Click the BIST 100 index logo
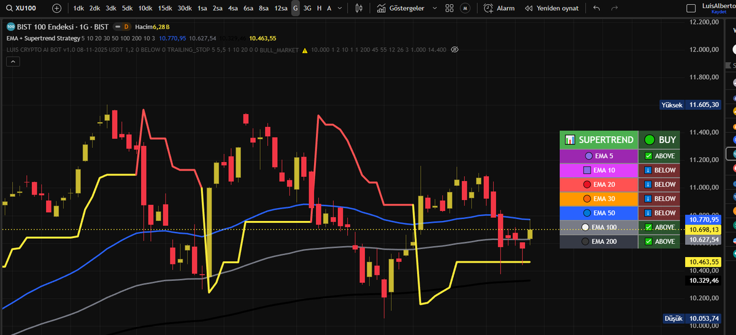736x335 pixels. coord(10,27)
